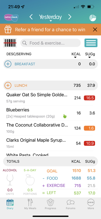Screen dimensions: 101x219
Task: Tap the gift icon in referral banner
Action: pyautogui.click(x=8, y=30)
